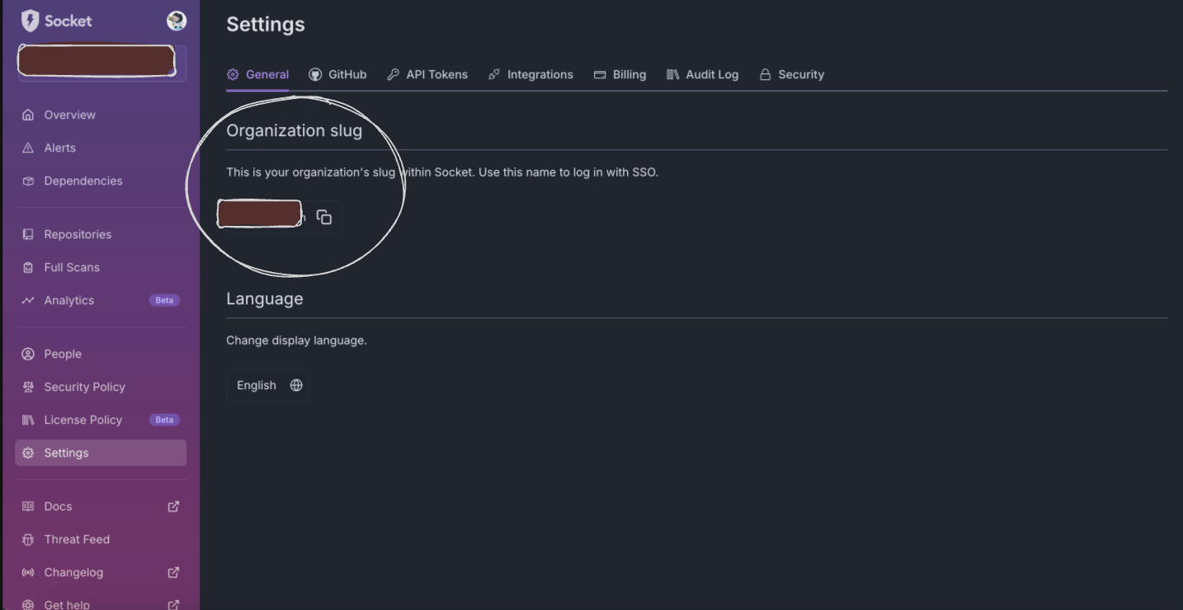The width and height of the screenshot is (1183, 610).
Task: Open the organization switcher in the sidebar
Action: tap(100, 62)
